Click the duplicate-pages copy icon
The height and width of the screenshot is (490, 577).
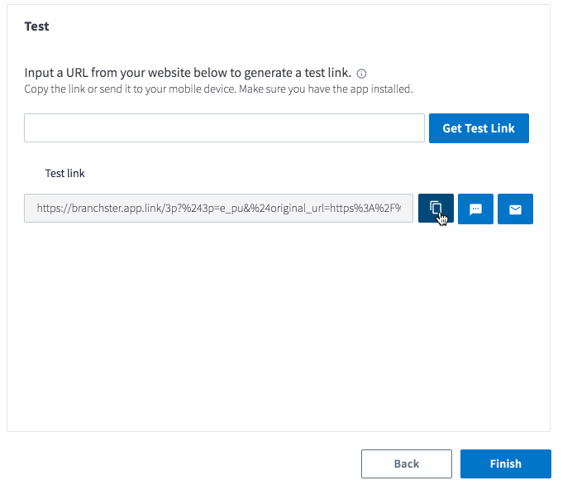click(436, 208)
